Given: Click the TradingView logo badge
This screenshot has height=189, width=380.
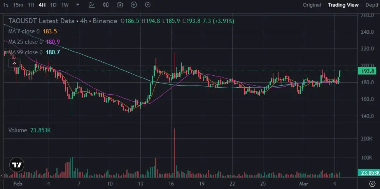Looking at the screenshot, I should point(17,165).
